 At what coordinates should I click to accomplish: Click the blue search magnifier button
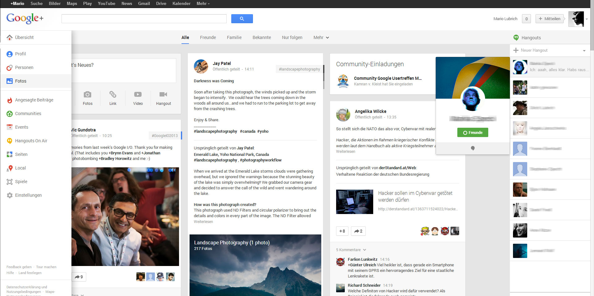(242, 19)
